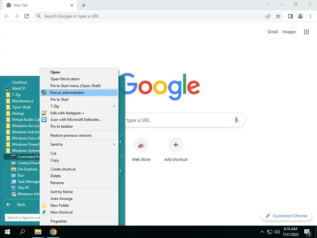
Task: Expand the Maintenance folder in start menu
Action: coord(22,101)
